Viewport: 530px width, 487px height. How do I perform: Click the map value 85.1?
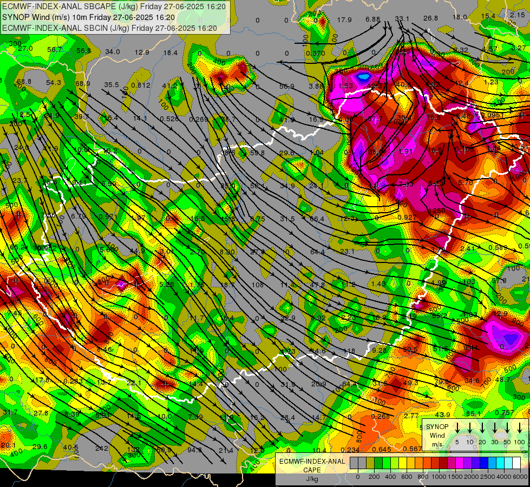(x=473, y=413)
